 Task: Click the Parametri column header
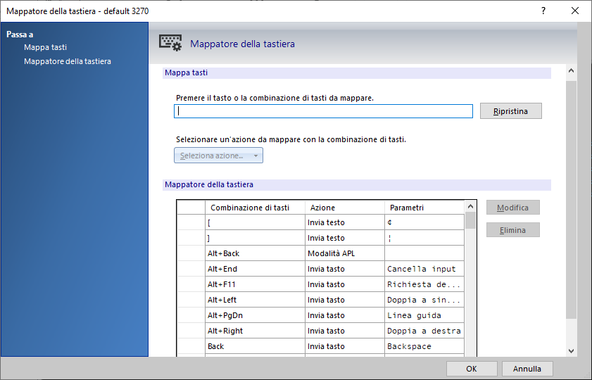tap(407, 208)
